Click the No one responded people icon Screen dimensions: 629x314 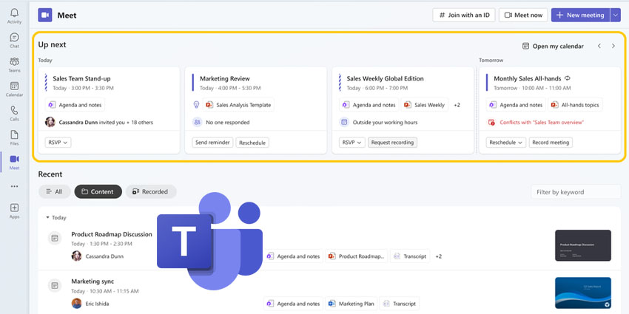coord(197,122)
